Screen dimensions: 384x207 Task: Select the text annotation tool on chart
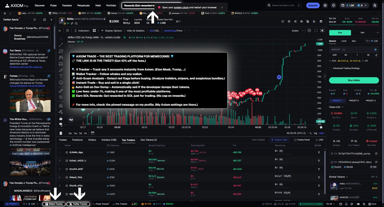(61, 76)
